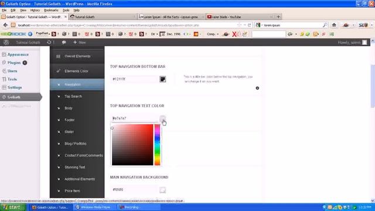Viewport: 375px width, 211px height.
Task: Click the page vertical scrollbar
Action: (x=373, y=86)
